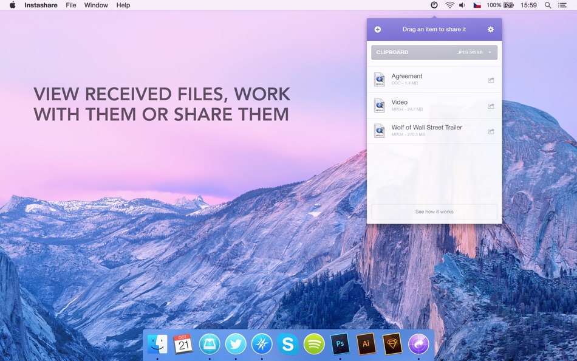577x361 pixels.
Task: Click the JPEG 345 kB clipboard label
Action: [470, 52]
